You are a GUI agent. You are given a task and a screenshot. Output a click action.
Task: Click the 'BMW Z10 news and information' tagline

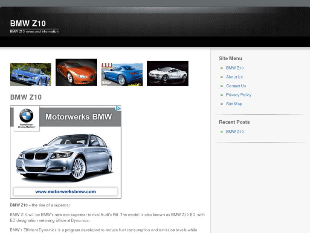pyautogui.click(x=34, y=31)
